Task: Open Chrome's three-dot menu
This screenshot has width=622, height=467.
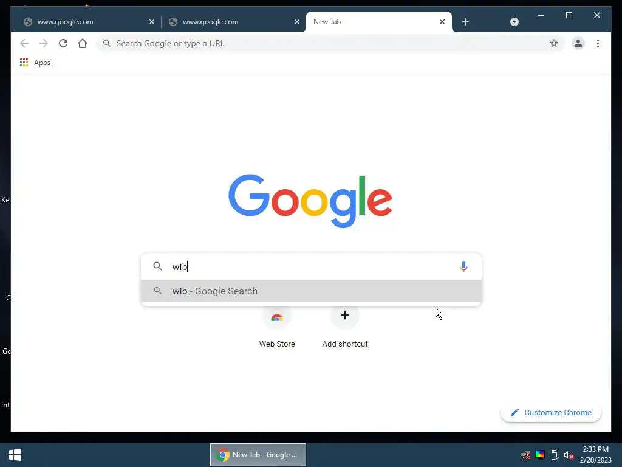Action: [598, 43]
